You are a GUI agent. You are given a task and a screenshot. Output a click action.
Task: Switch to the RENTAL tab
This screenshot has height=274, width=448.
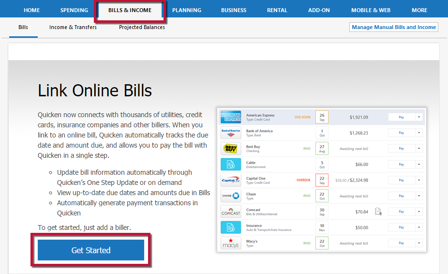(x=277, y=10)
